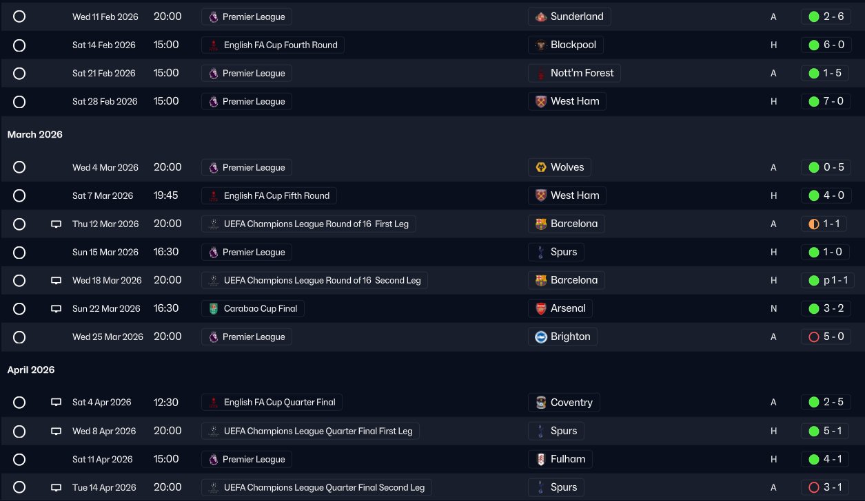Select the radio circle for Blackpool fixture
This screenshot has height=501, width=865.
coord(19,45)
